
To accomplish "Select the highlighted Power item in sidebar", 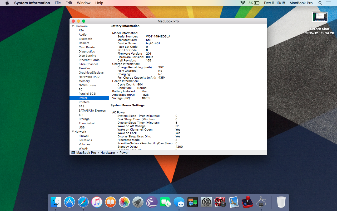I will 89,98.
